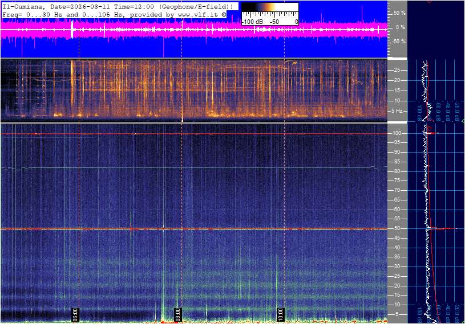Click the -50 % waveform amplitude label
Viewport: 465px width, 324px height.
398,42
